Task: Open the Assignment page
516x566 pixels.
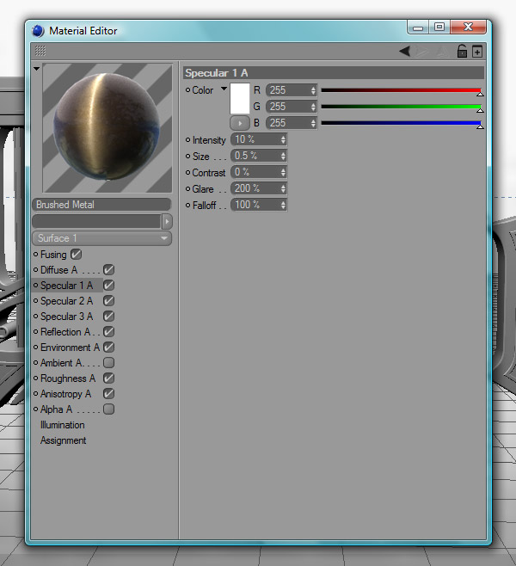Action: [x=63, y=440]
